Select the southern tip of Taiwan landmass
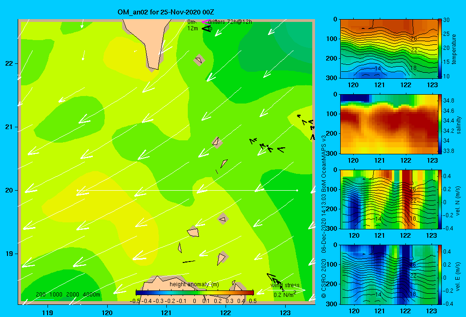 pos(153,67)
